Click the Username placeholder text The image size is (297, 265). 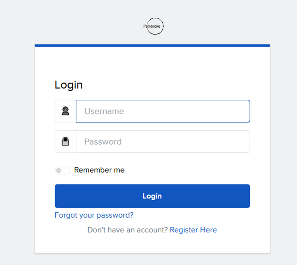click(x=104, y=111)
